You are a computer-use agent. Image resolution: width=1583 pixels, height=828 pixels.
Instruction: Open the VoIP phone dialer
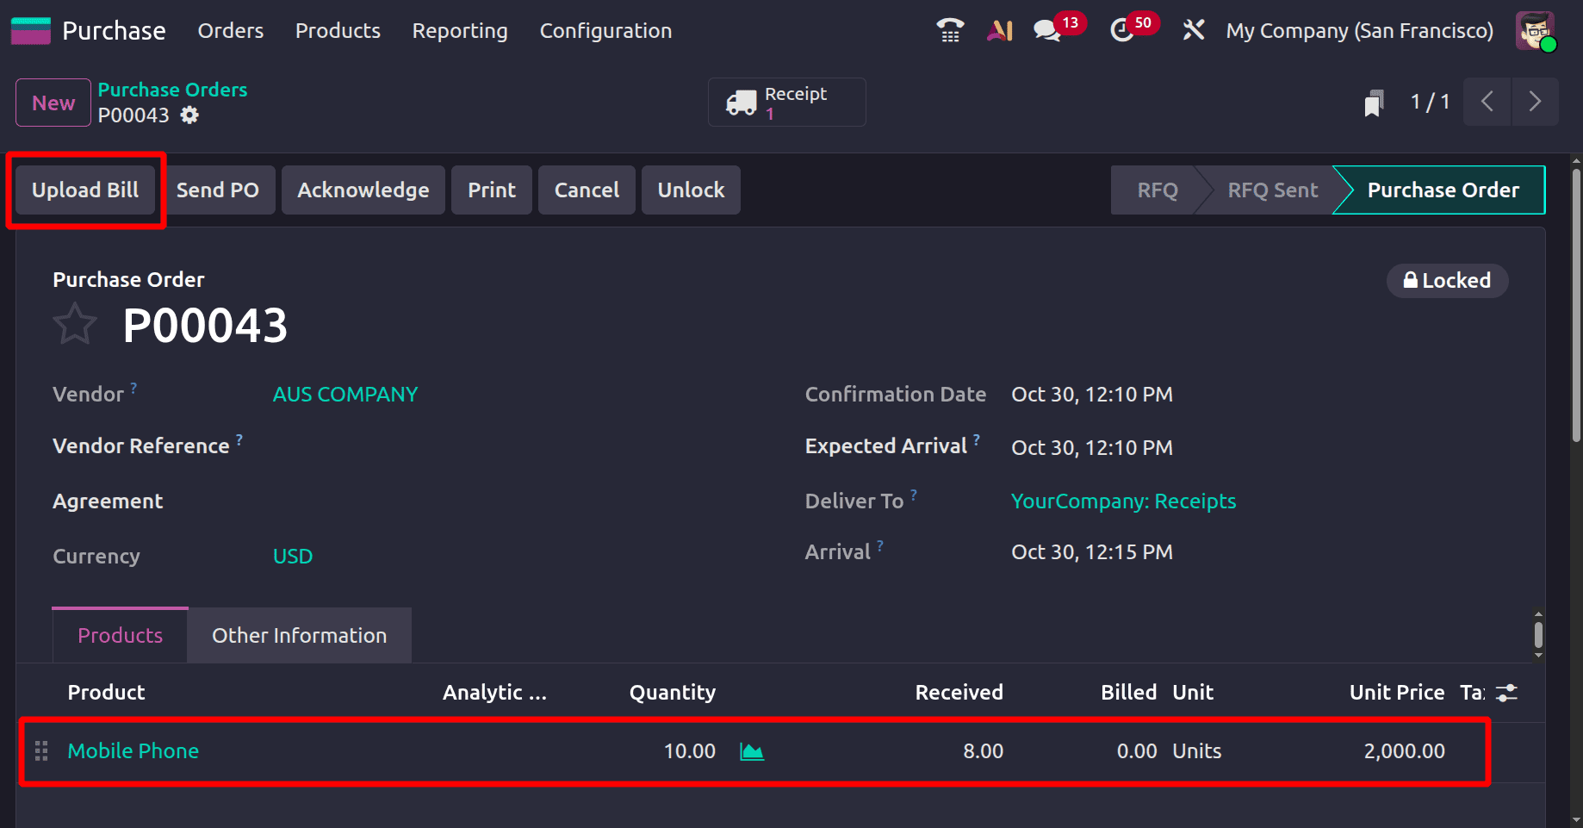948,29
